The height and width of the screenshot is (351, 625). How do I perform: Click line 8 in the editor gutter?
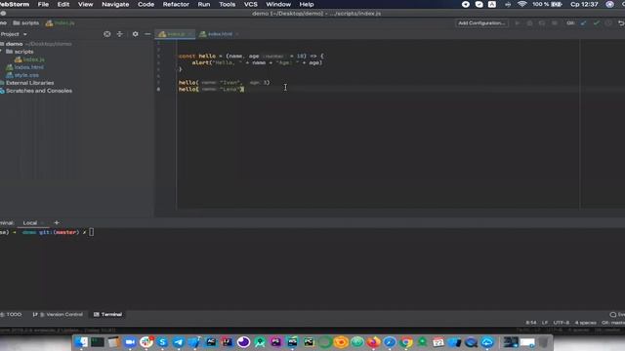(x=158, y=89)
